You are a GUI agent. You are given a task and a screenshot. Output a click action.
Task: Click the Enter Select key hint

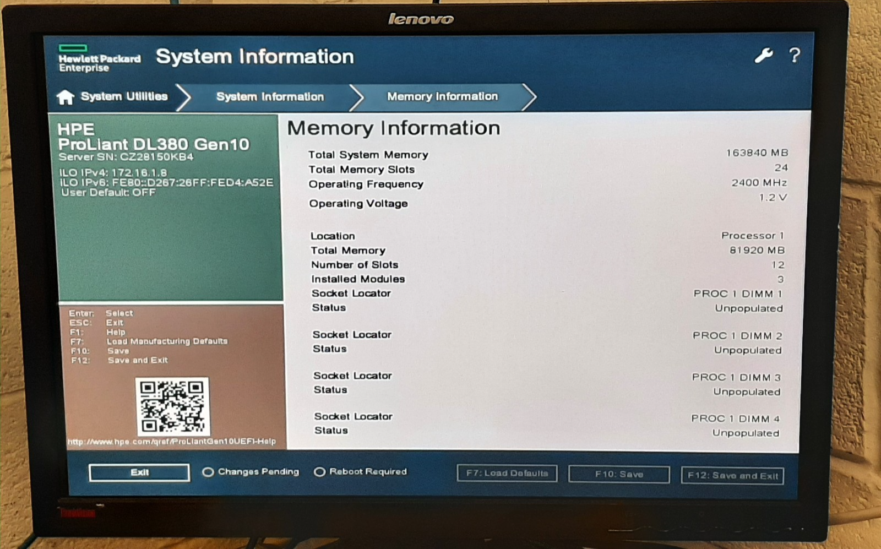pos(101,313)
